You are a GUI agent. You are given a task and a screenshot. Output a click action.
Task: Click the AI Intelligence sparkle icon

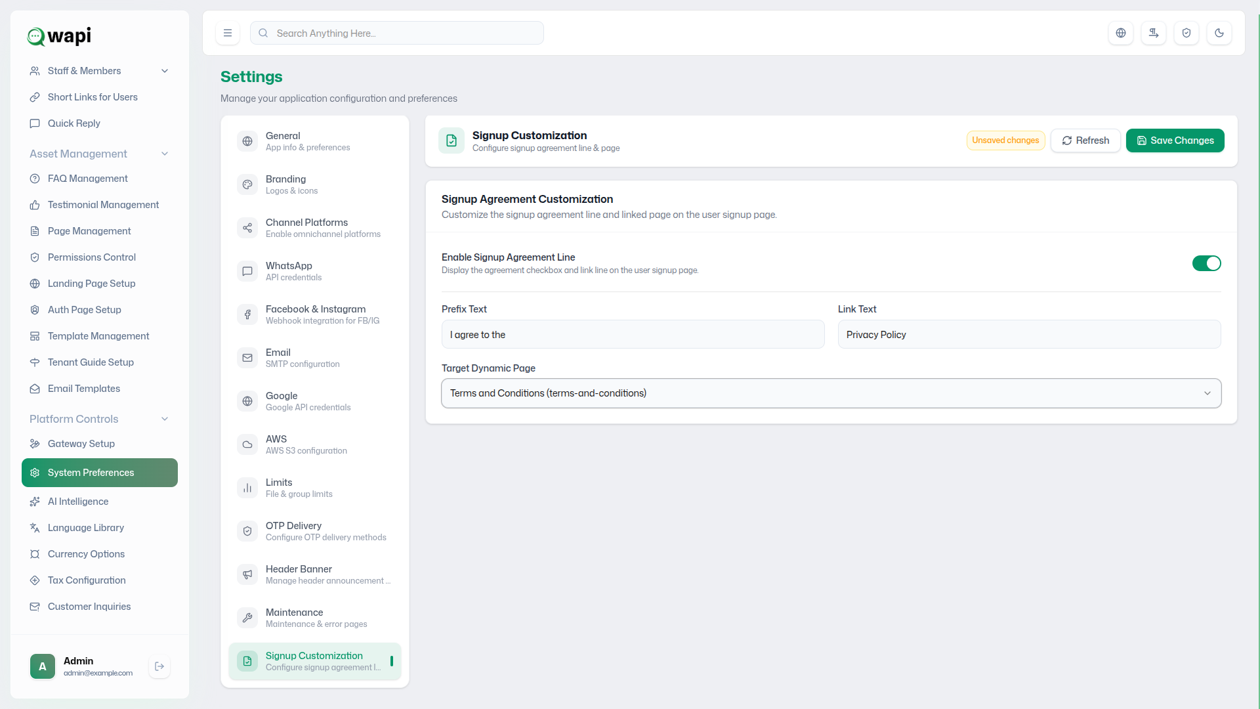35,502
